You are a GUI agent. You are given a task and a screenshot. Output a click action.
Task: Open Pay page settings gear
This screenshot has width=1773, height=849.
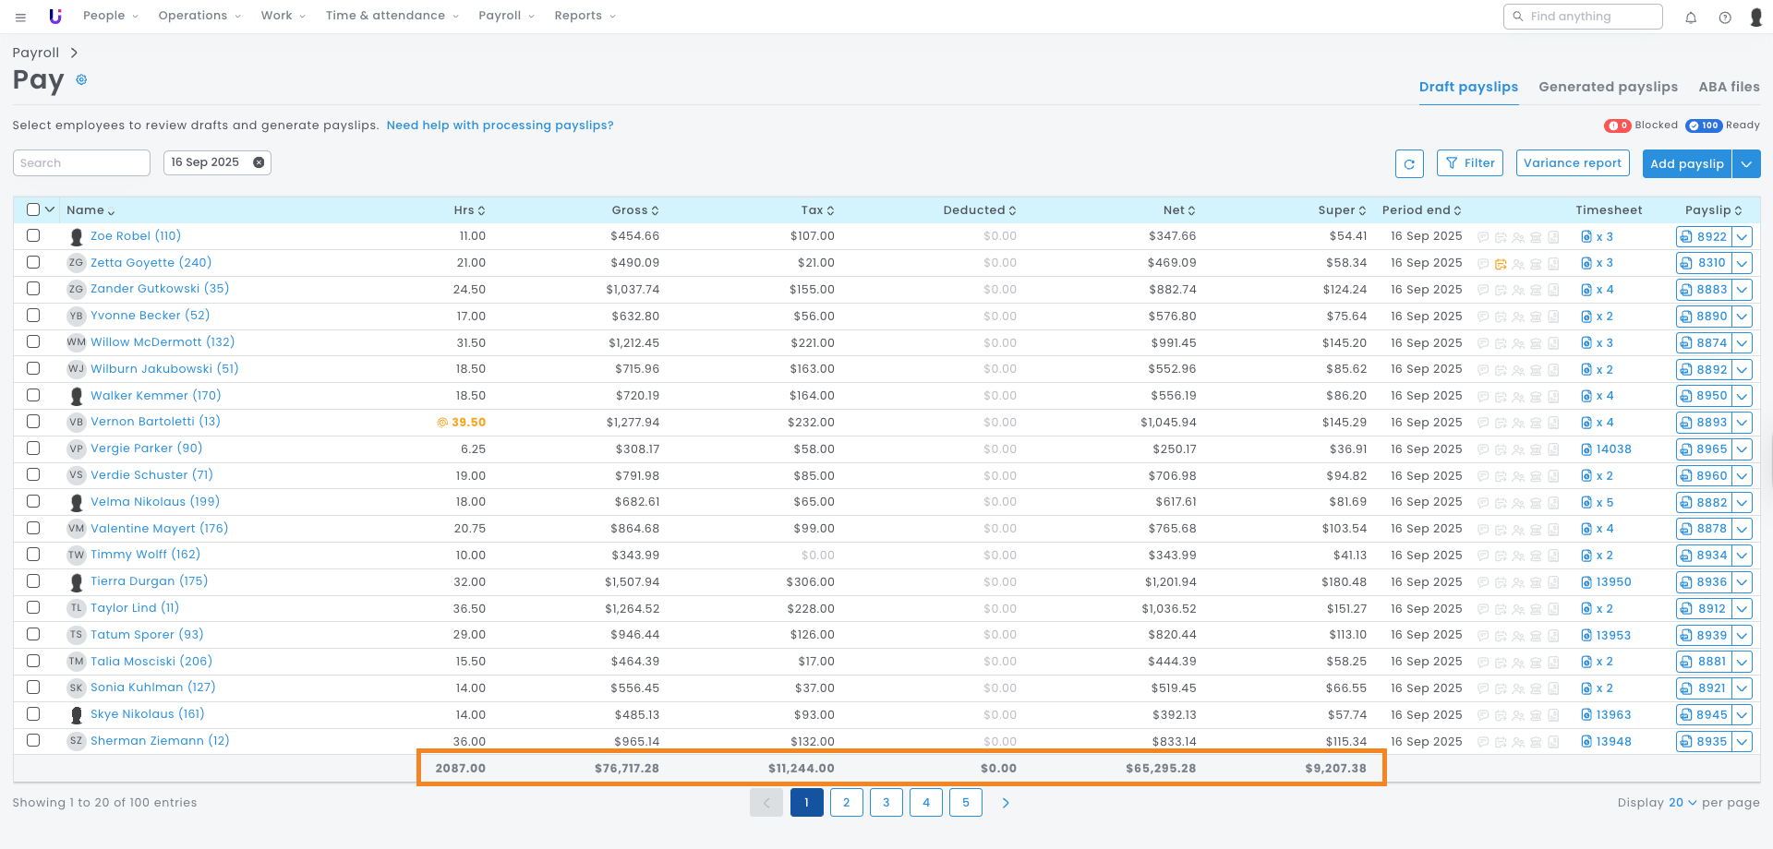[81, 80]
